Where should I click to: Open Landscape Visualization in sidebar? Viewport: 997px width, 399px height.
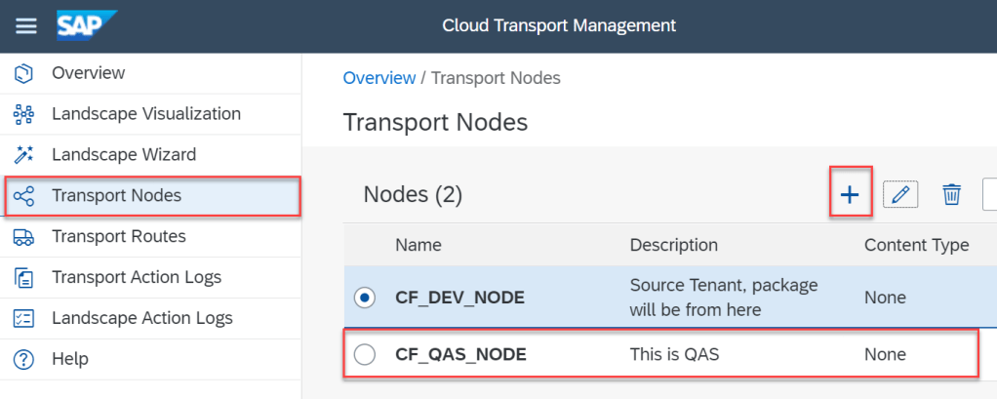(x=146, y=114)
